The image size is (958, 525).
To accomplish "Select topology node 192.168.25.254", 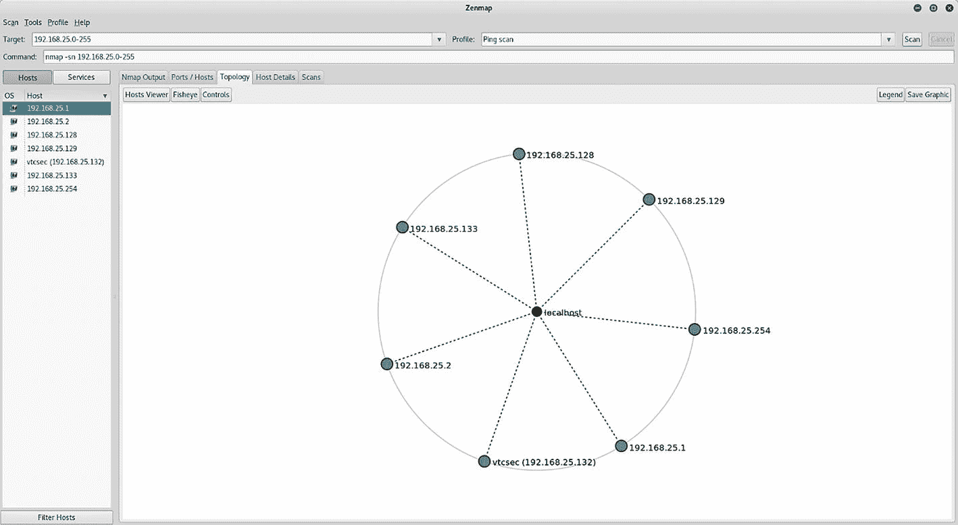I will click(x=695, y=330).
